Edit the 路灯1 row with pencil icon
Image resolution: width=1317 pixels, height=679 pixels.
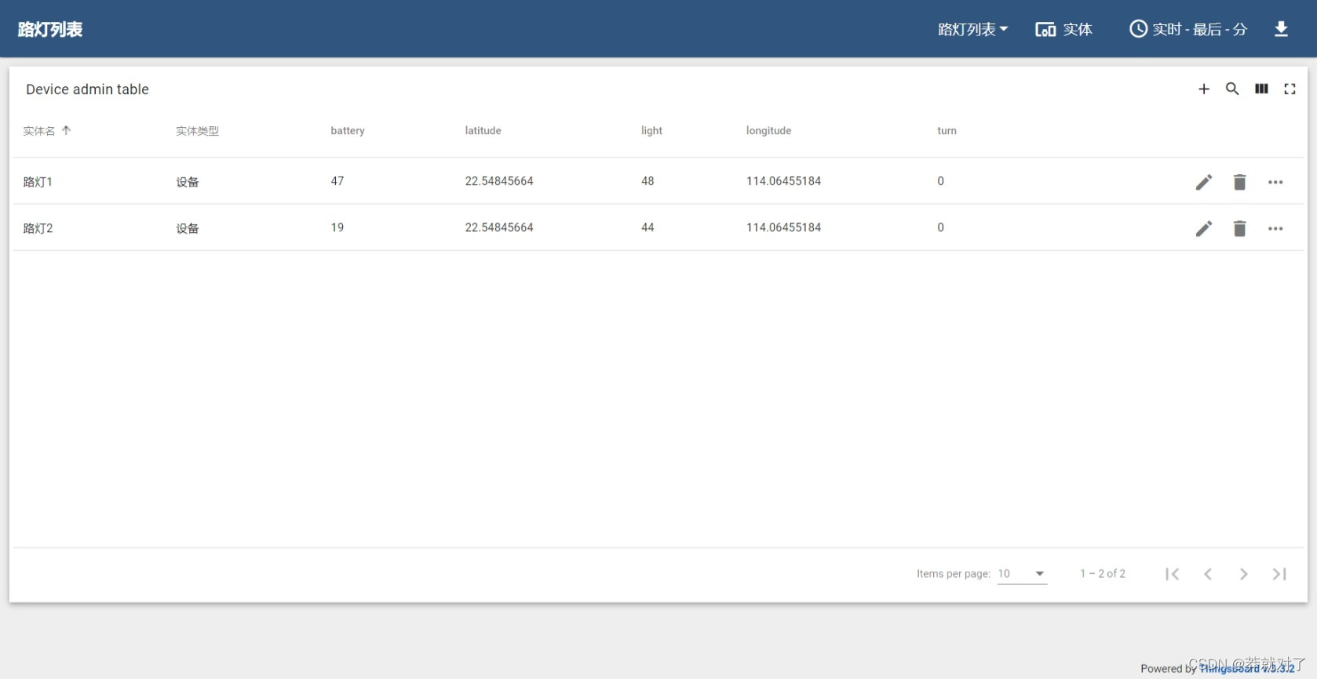tap(1203, 182)
